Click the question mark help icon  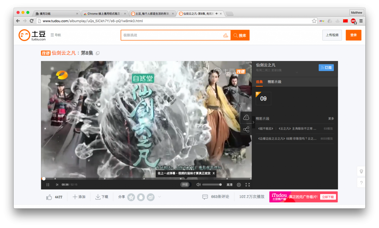coord(361,182)
